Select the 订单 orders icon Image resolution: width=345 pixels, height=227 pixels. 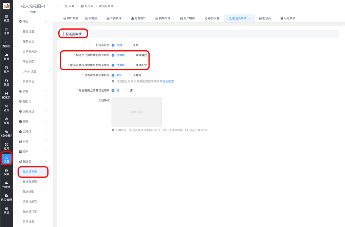click(x=6, y=31)
